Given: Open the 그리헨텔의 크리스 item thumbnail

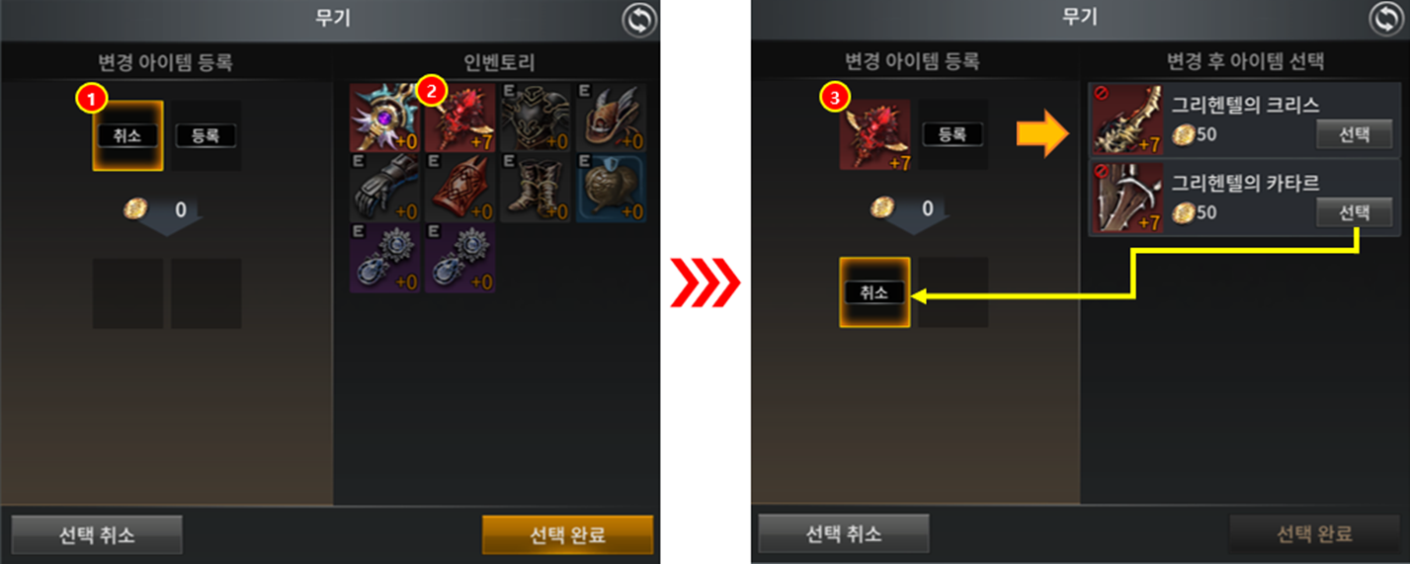Looking at the screenshot, I should [1127, 120].
